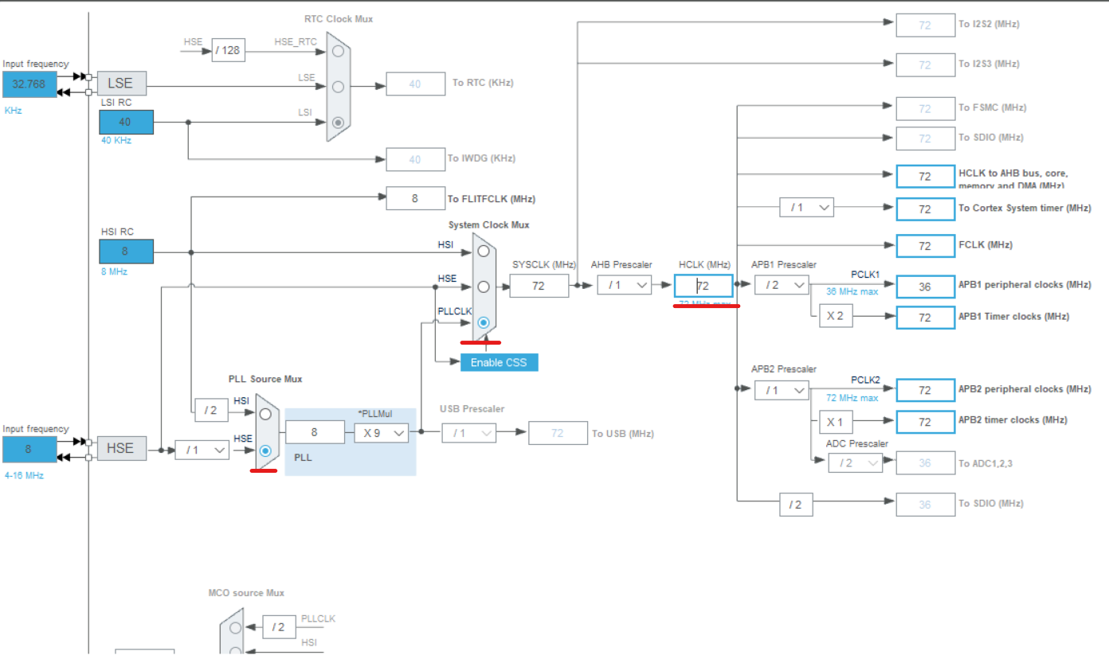Image resolution: width=1109 pixels, height=663 pixels.
Task: Click the To Cortex System timer value
Action: 926,209
